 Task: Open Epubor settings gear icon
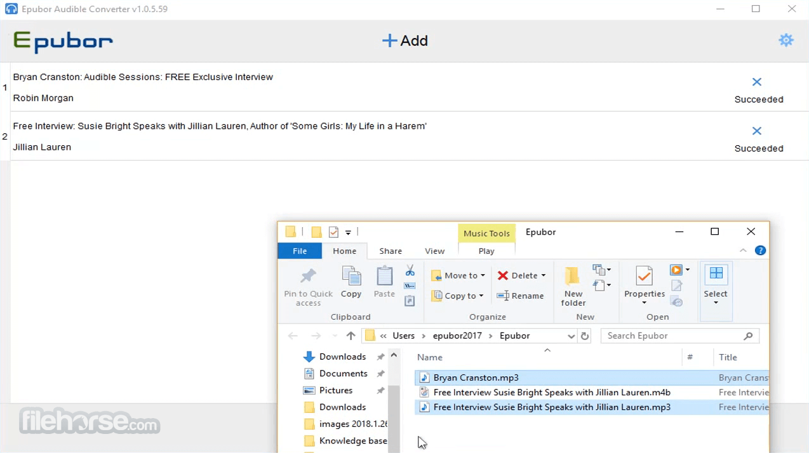click(786, 40)
